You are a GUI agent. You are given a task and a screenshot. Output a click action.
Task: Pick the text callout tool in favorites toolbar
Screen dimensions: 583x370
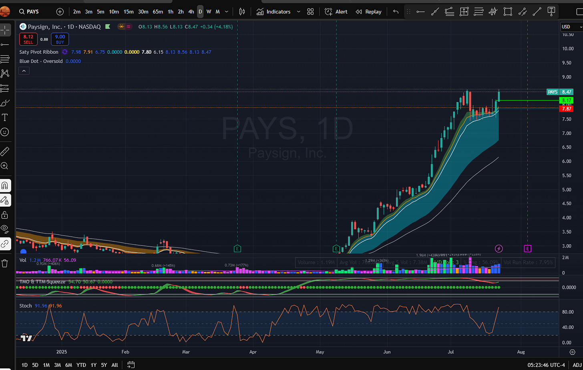[x=551, y=11]
